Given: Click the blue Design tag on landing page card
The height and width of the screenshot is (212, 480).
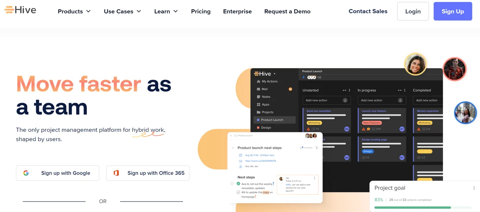Looking at the screenshot, I should coord(367,151).
